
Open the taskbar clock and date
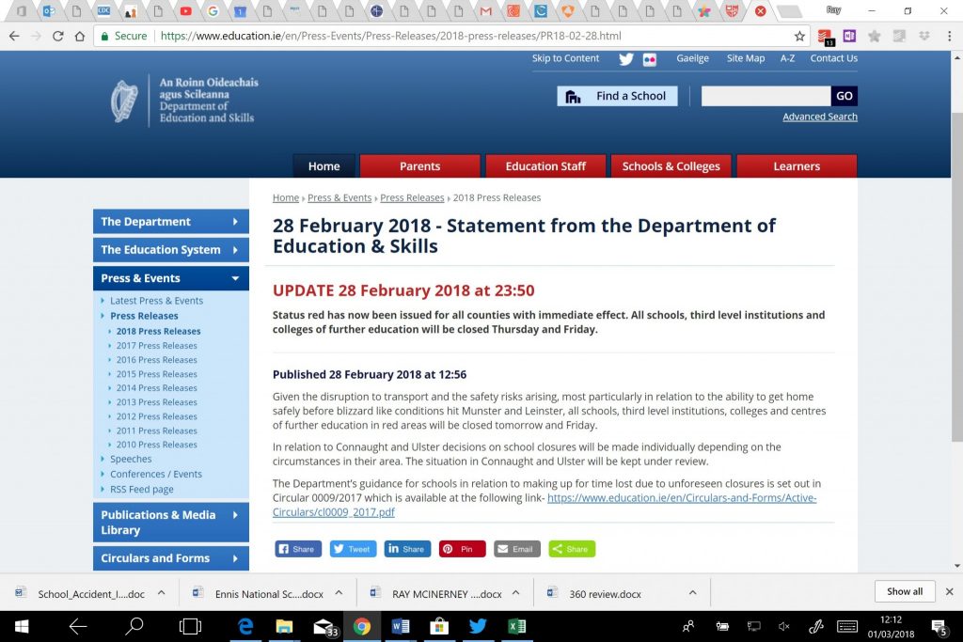891,627
